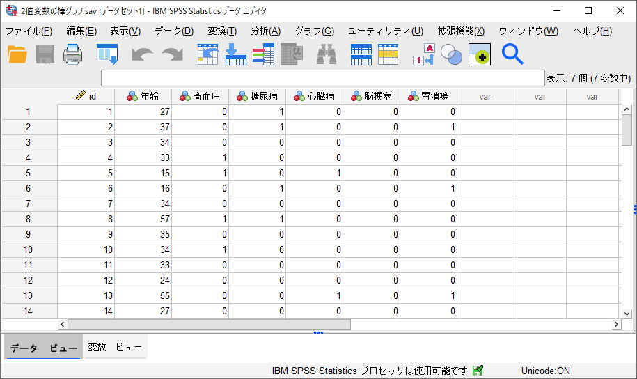Click the vertical scrollbar down arrow

click(627, 314)
